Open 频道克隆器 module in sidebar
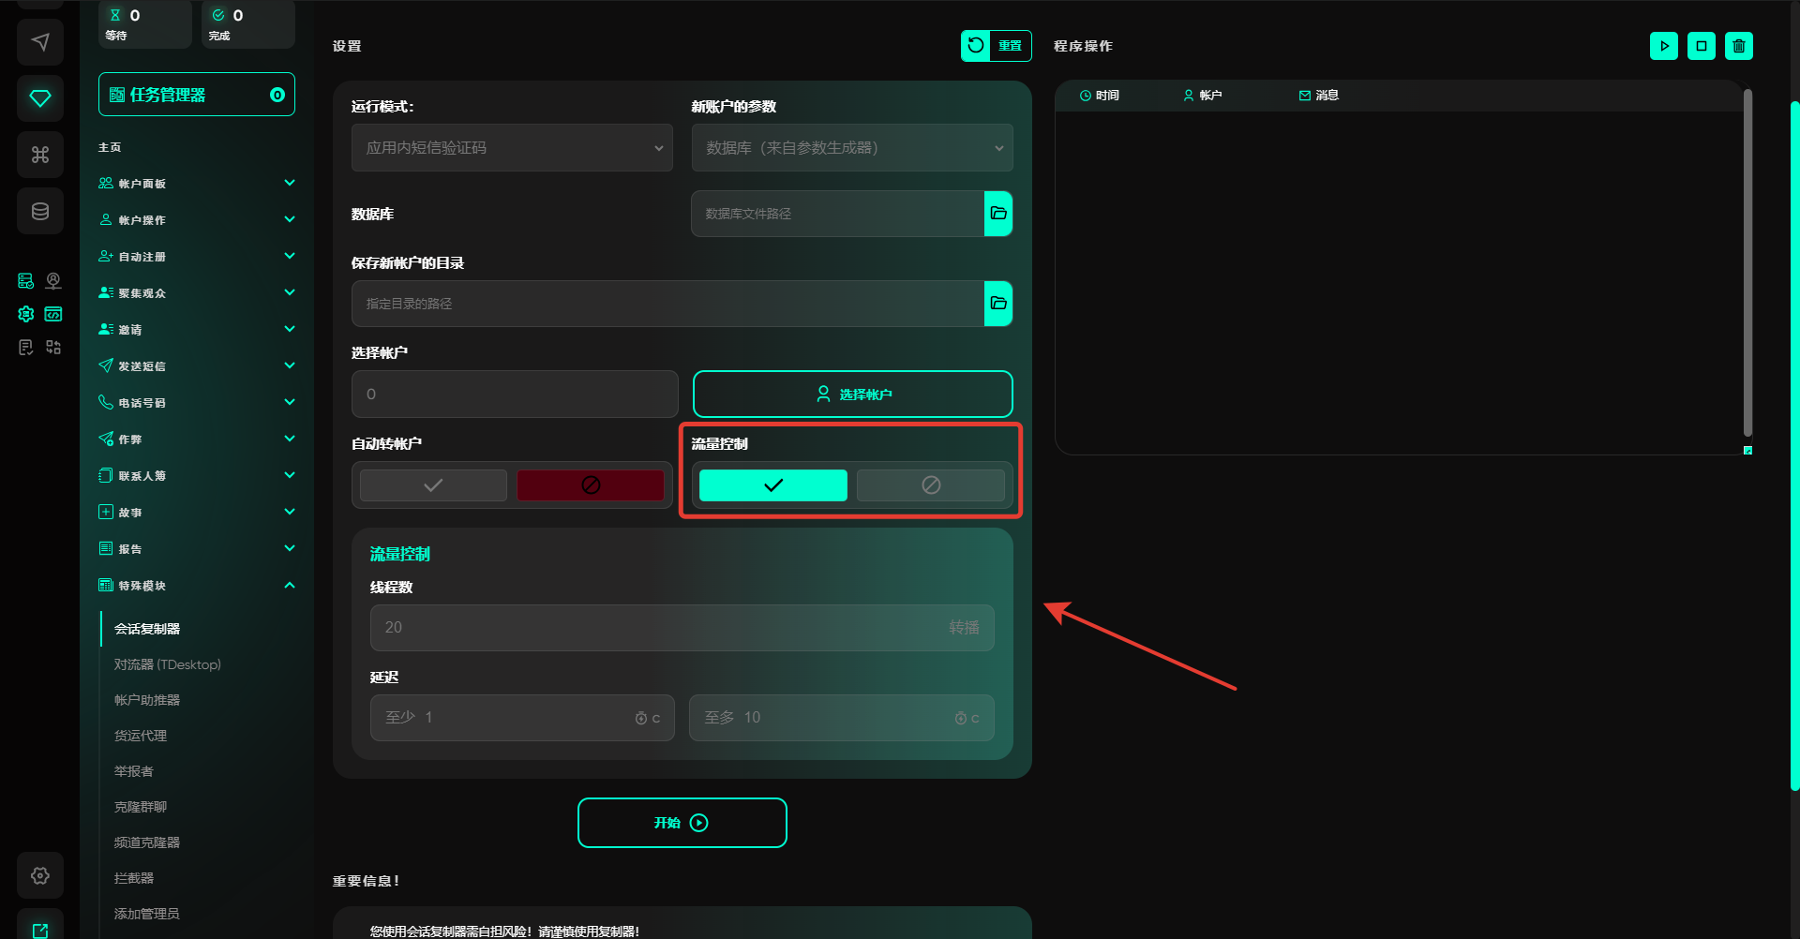The height and width of the screenshot is (939, 1800). [147, 842]
